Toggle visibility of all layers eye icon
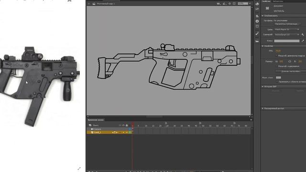 coord(123,125)
